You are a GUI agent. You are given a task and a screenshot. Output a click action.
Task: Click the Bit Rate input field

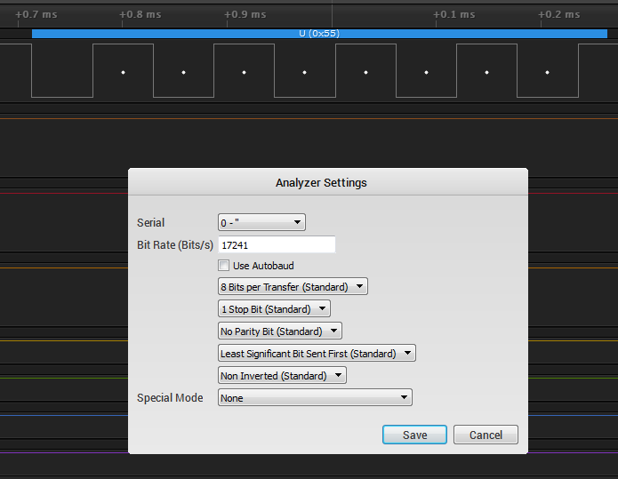(277, 245)
